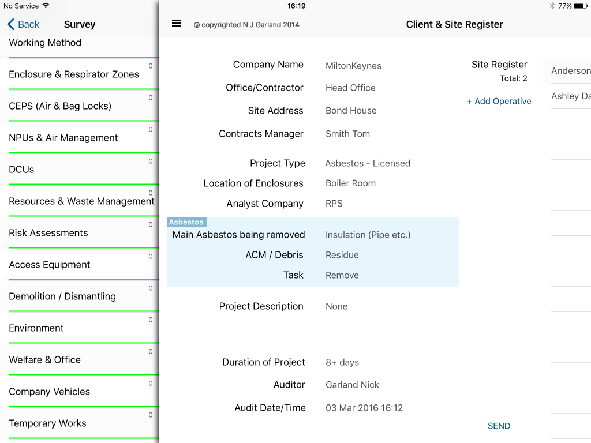Open Resources & Waste Management section
The height and width of the screenshot is (443, 591).
[x=80, y=201]
